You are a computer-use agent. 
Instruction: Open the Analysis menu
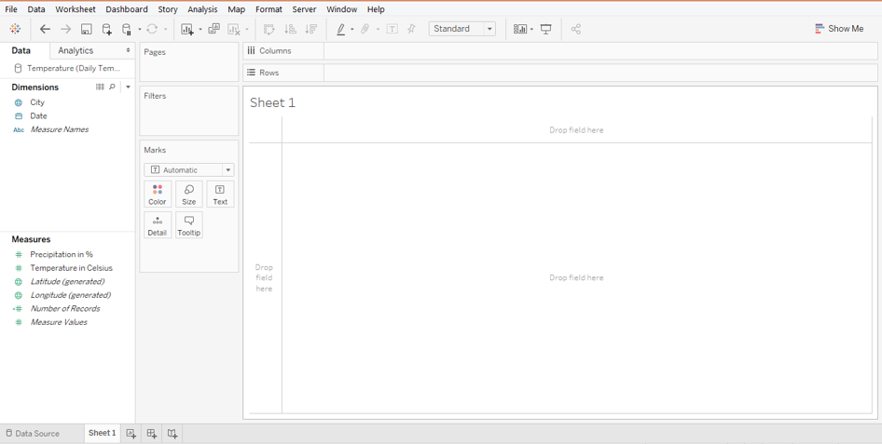coord(202,9)
